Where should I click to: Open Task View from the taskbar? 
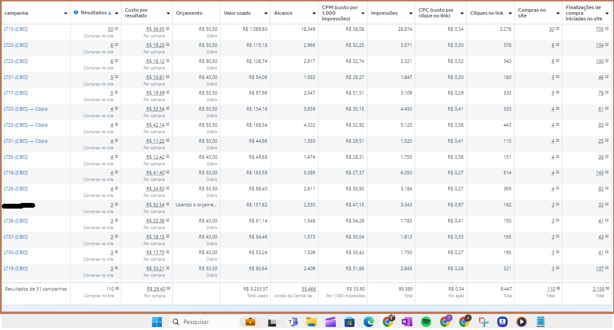tap(272, 322)
